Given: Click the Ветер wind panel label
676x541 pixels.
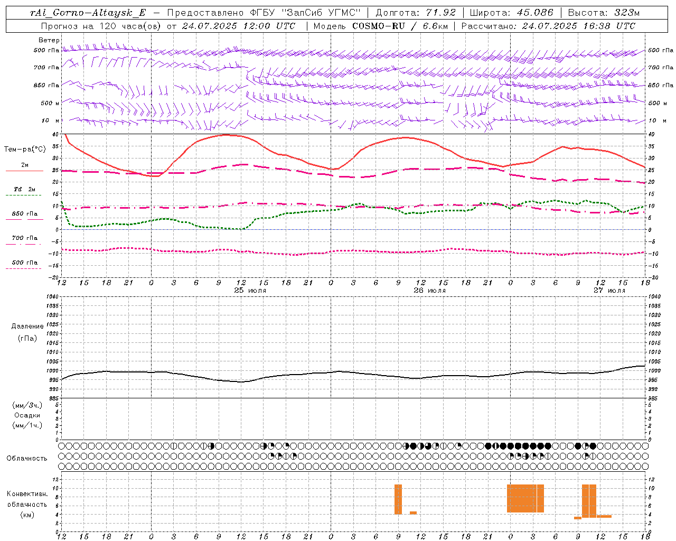Looking at the screenshot, I should coord(49,40).
